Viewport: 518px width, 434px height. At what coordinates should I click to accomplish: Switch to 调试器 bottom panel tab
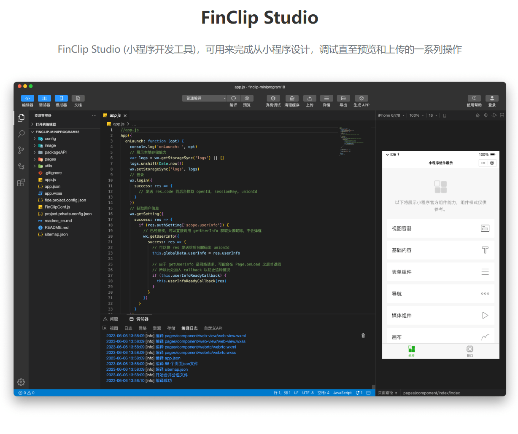(x=139, y=319)
